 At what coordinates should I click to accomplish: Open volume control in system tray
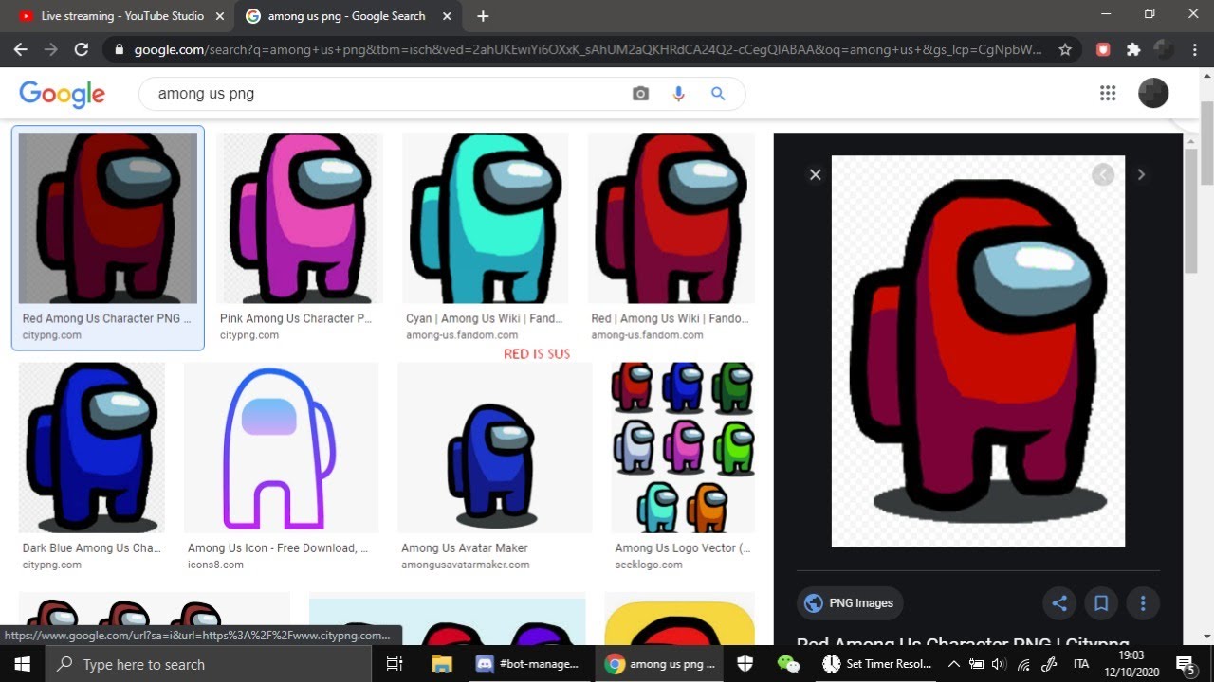[1000, 664]
